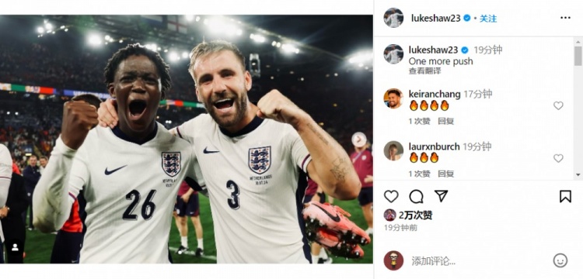Like laurxnburch's comment
583x279 pixels.
coord(558,158)
